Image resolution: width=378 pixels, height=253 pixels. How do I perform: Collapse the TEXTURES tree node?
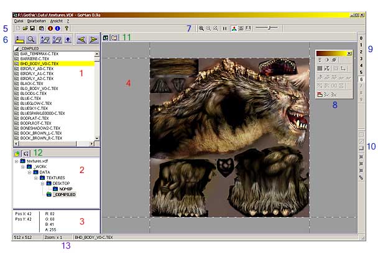tap(36, 178)
